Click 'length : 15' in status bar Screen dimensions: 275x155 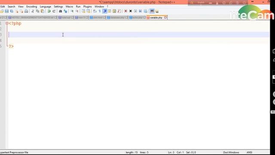tap(131, 152)
